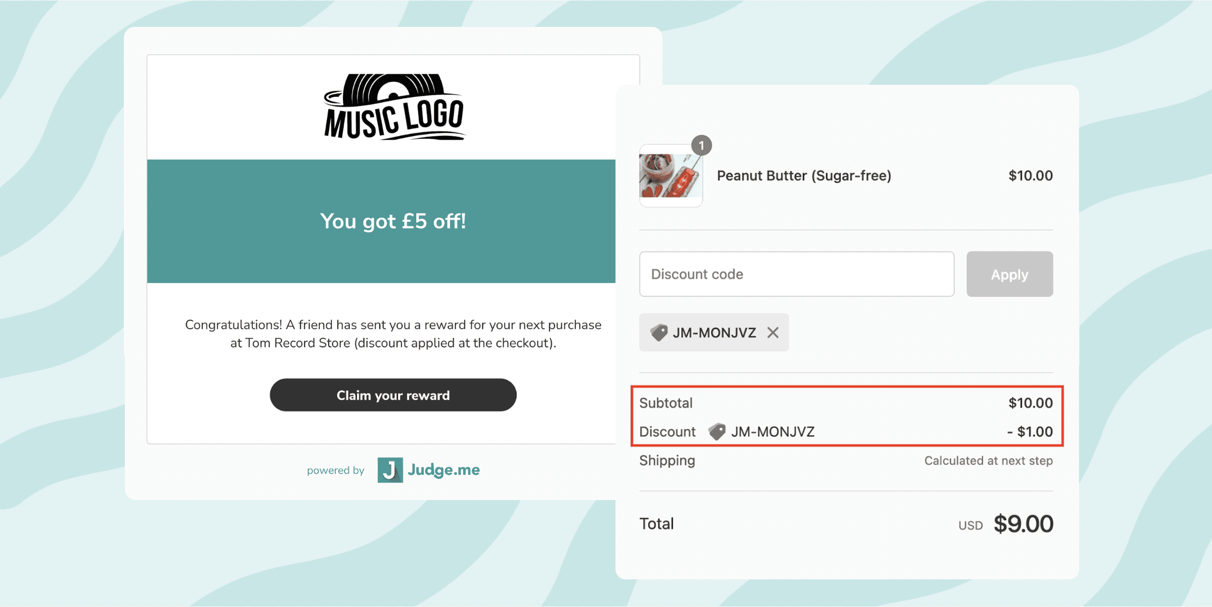
Task: Click the "powered by" text
Action: pos(336,471)
